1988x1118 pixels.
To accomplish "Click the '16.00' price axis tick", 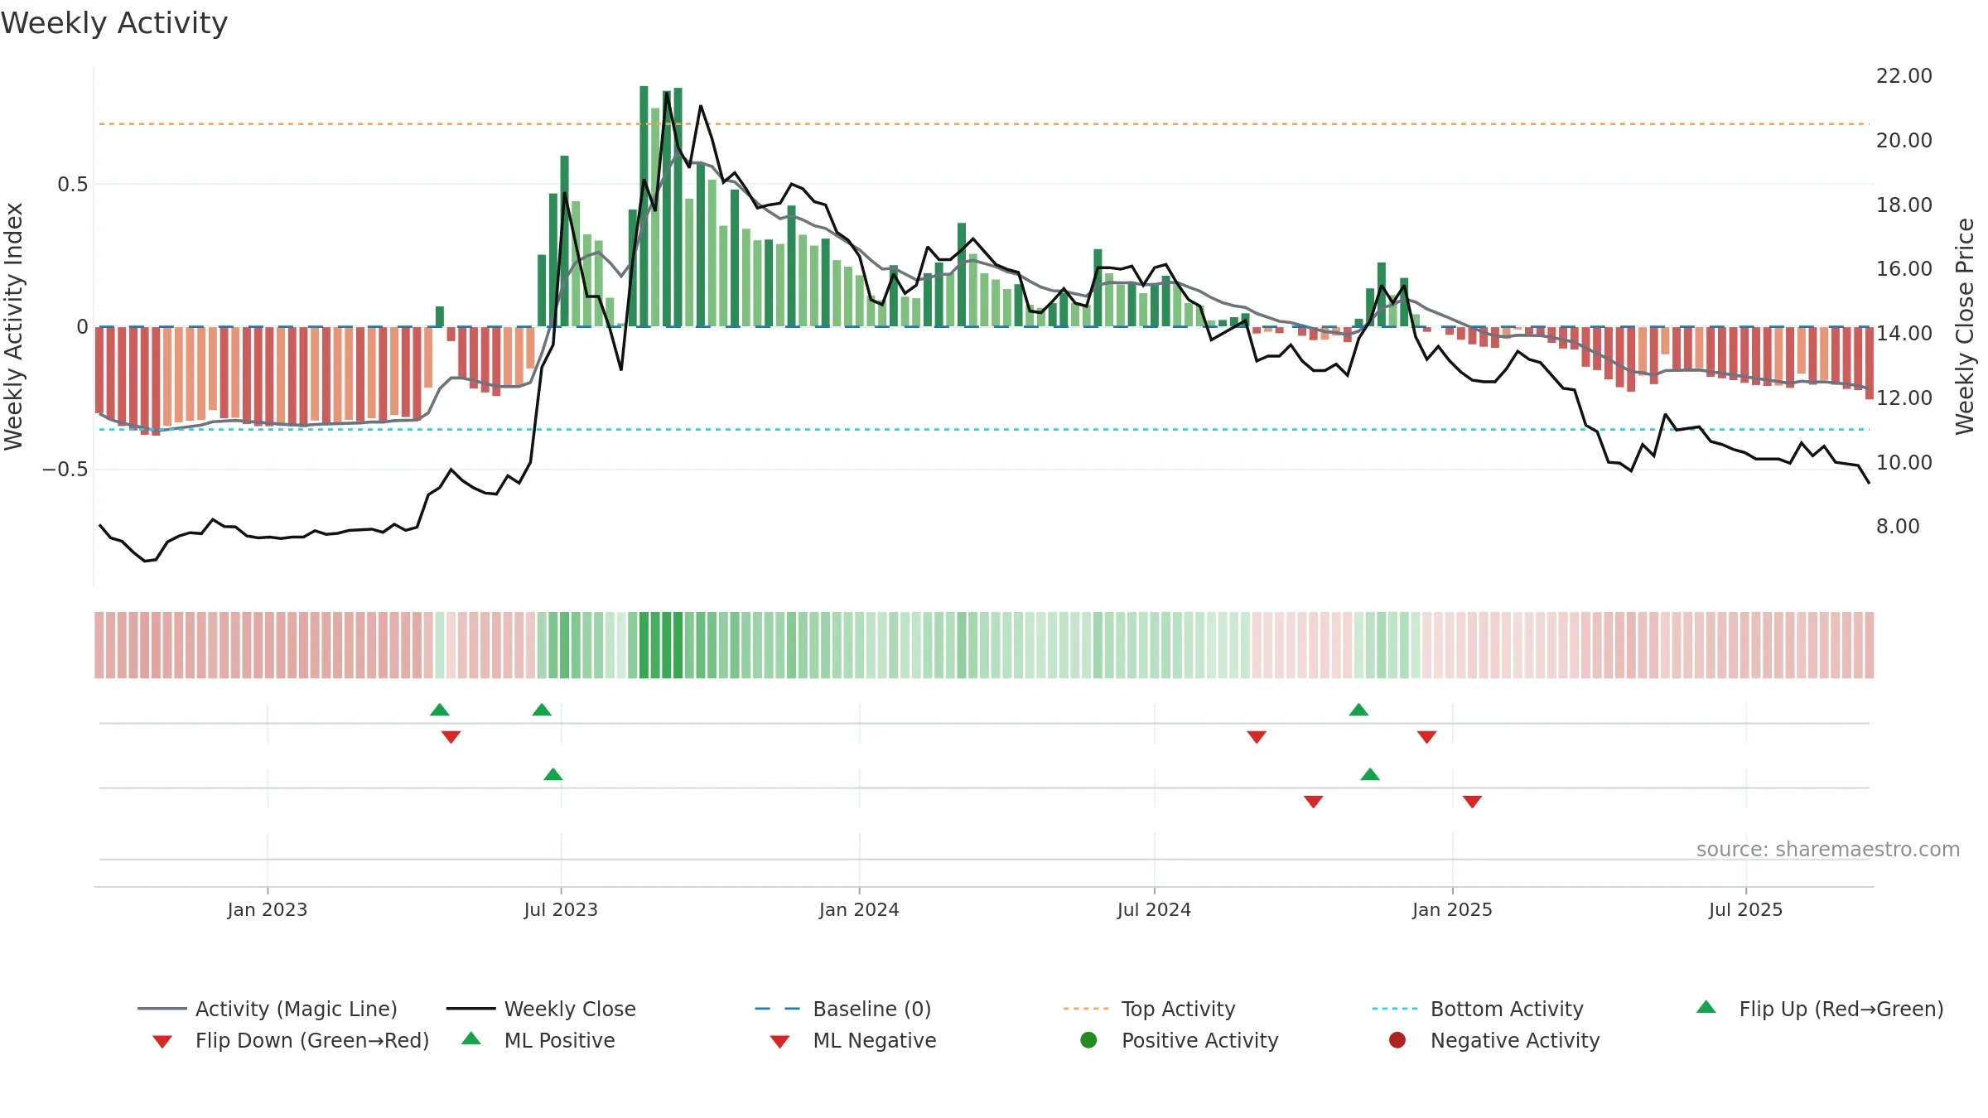I will 1904,269.
